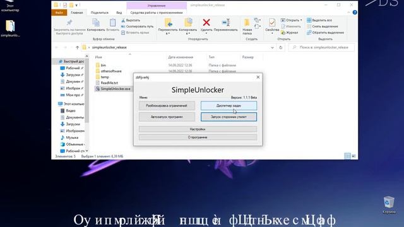Switch to Вид ribbon tab
Image resolution: width=404 pixels, height=227 pixels.
tap(119, 13)
